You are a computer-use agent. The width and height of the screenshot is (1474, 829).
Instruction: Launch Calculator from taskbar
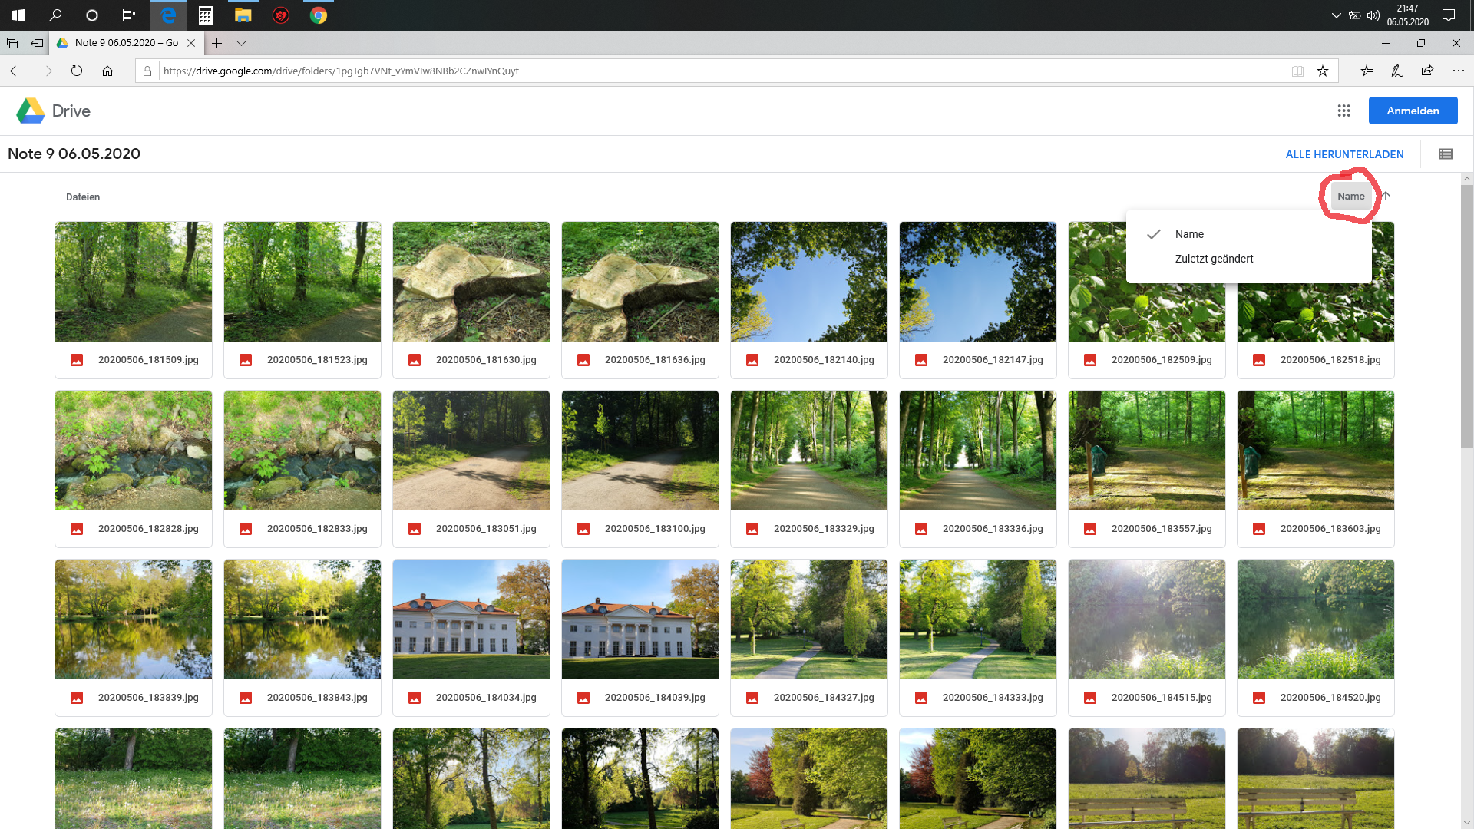pos(205,15)
